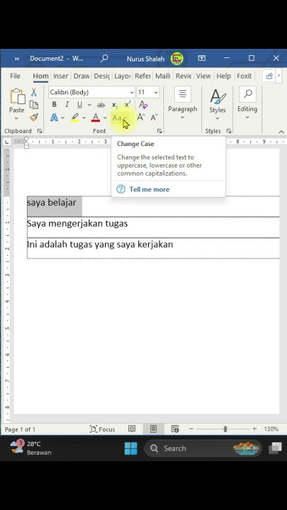Open Styles pane dialog launcher
The width and height of the screenshot is (287, 510).
pyautogui.click(x=229, y=131)
